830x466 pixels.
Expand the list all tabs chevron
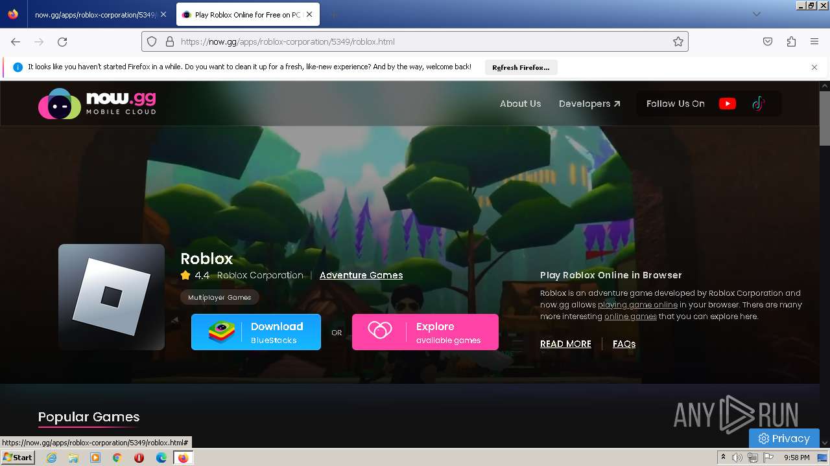pyautogui.click(x=757, y=14)
